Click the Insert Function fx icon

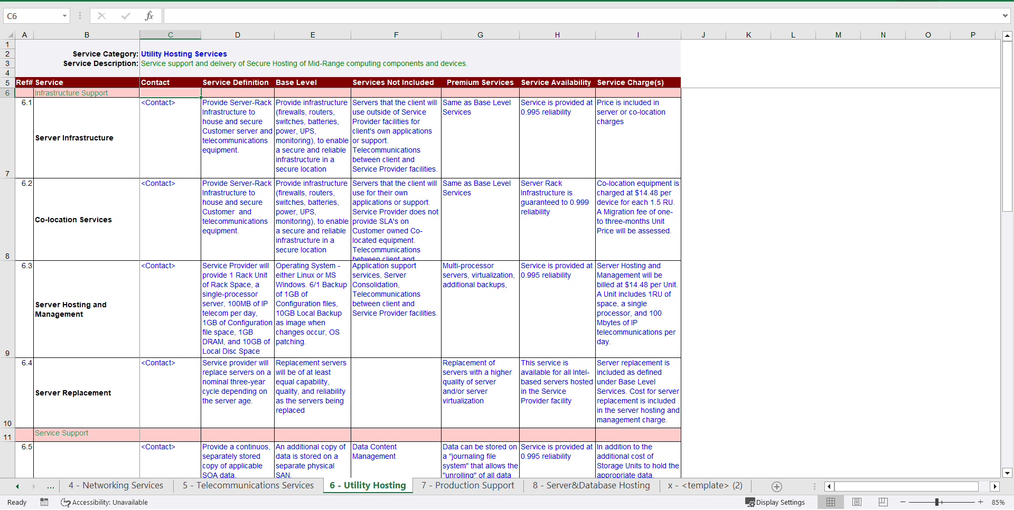149,16
